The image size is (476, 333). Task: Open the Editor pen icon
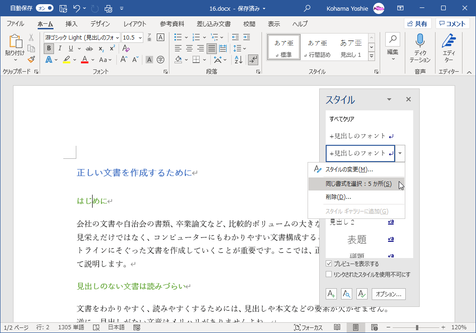click(x=449, y=41)
